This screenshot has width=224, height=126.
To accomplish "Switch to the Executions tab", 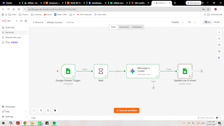I will coord(124,27).
